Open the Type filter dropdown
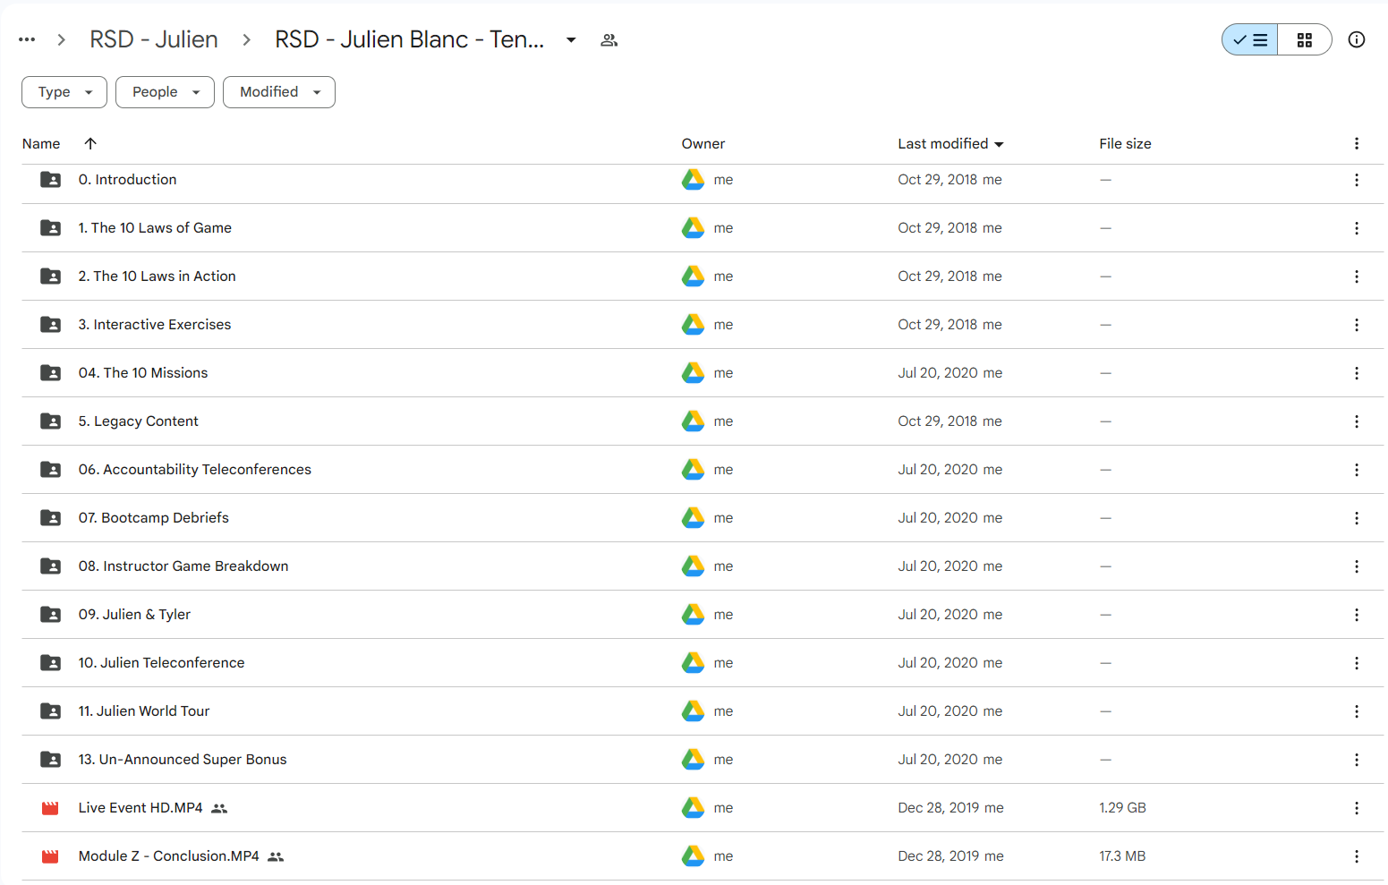 64,92
